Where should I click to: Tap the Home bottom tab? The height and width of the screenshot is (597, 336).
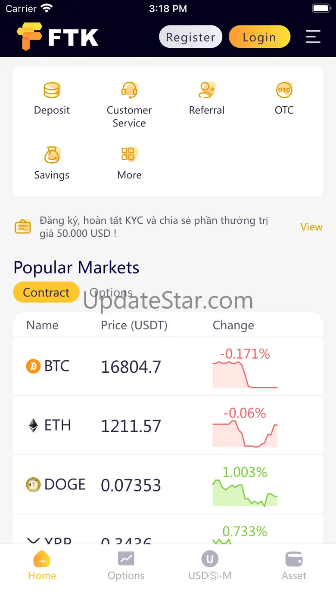[42, 566]
